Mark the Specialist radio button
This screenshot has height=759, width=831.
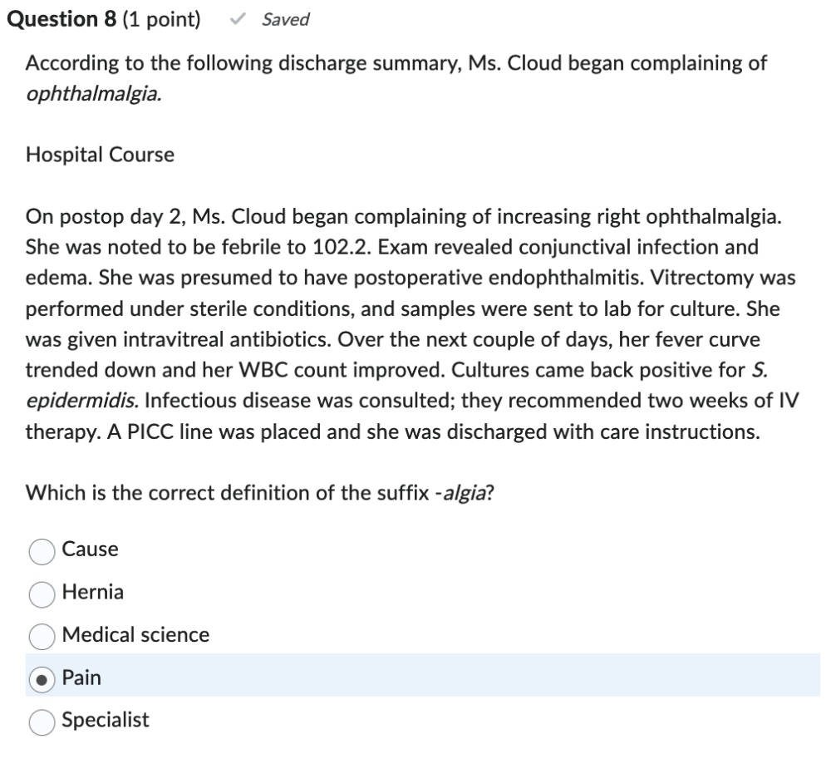tap(42, 722)
